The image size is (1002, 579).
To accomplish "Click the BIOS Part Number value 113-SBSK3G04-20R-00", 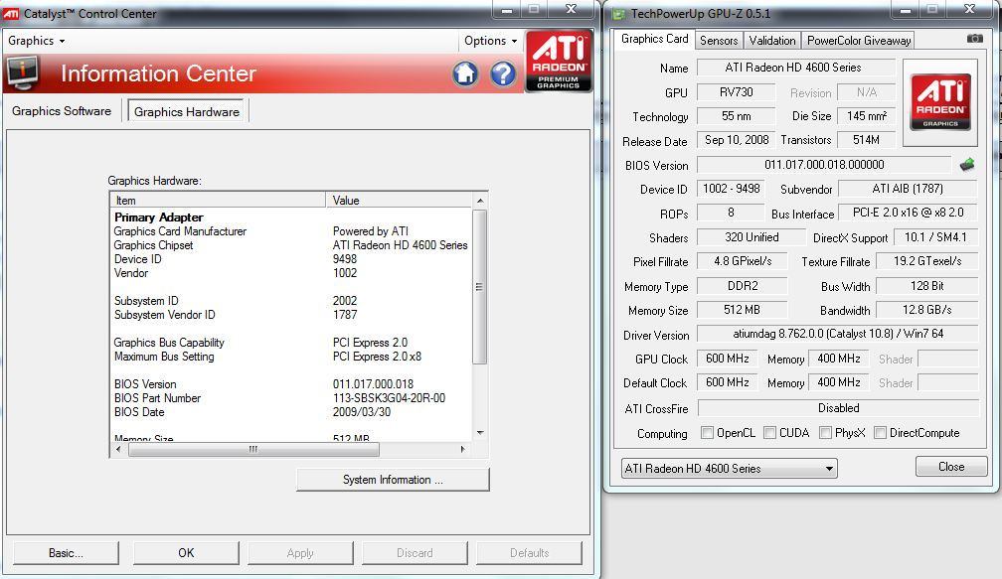I will 389,397.
